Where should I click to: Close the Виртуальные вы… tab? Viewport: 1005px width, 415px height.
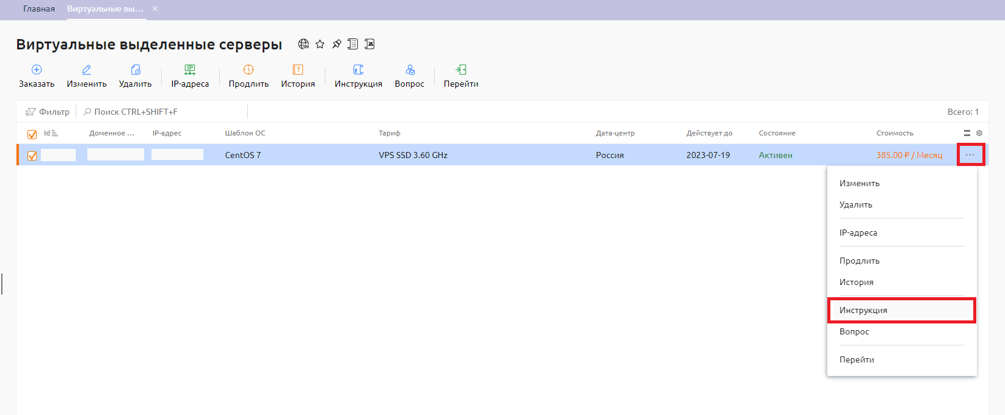click(x=155, y=9)
